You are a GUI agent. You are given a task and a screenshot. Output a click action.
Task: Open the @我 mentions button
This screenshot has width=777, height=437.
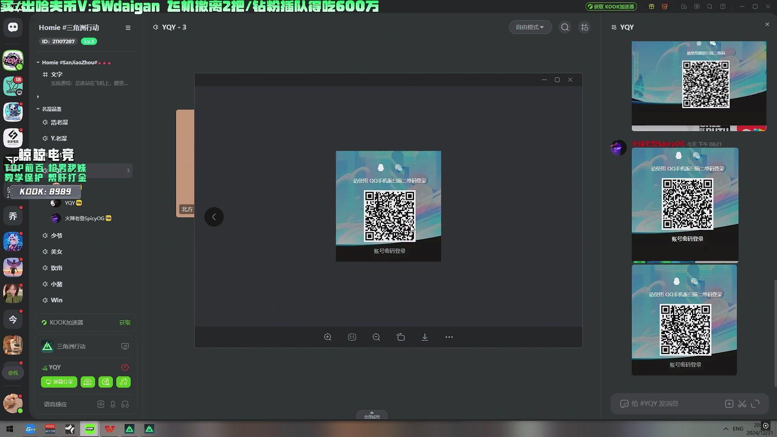[13, 373]
